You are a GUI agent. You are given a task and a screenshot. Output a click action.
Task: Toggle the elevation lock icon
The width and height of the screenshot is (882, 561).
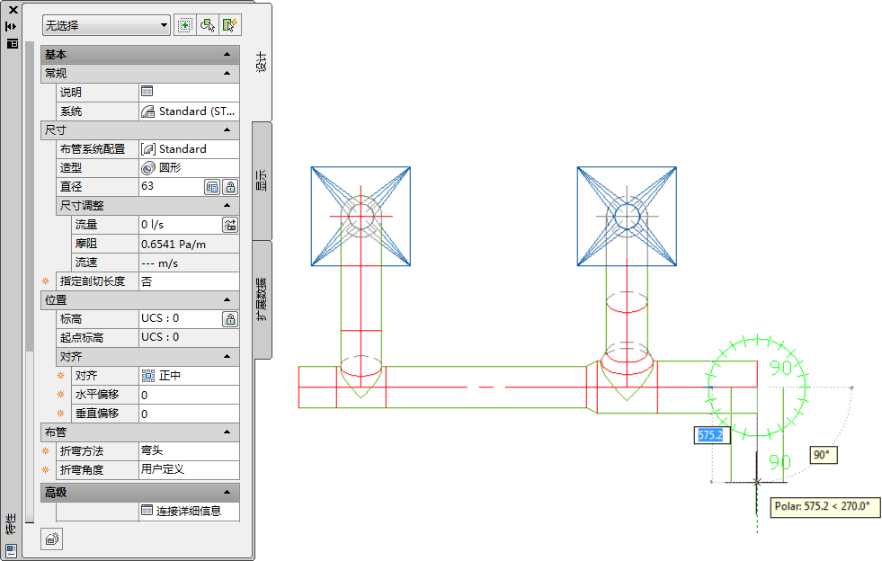pos(231,319)
